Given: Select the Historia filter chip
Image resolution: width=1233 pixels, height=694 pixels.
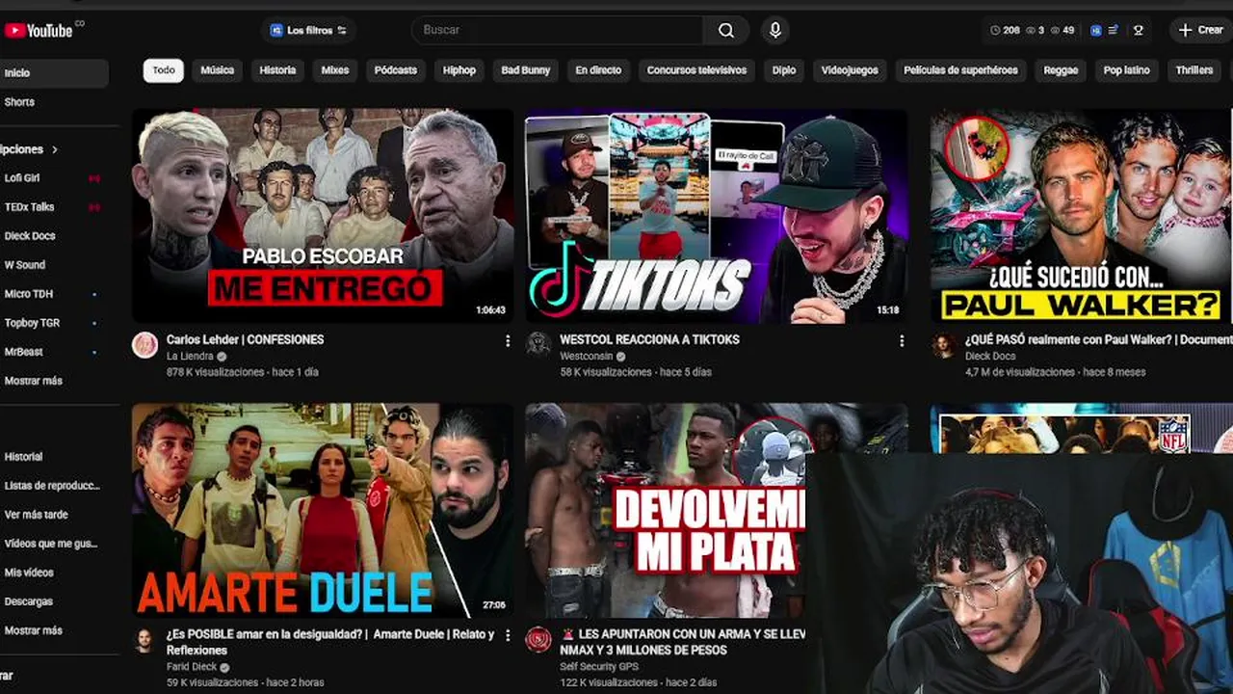Looking at the screenshot, I should tap(277, 70).
